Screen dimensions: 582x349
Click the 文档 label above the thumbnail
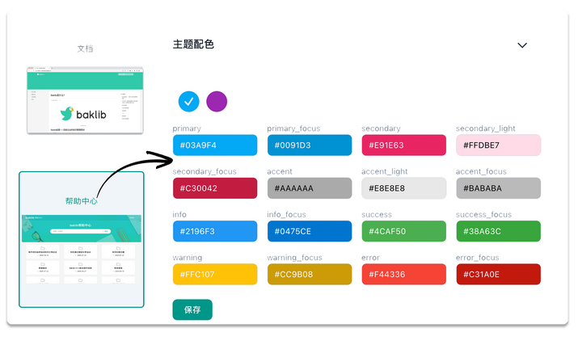click(85, 48)
